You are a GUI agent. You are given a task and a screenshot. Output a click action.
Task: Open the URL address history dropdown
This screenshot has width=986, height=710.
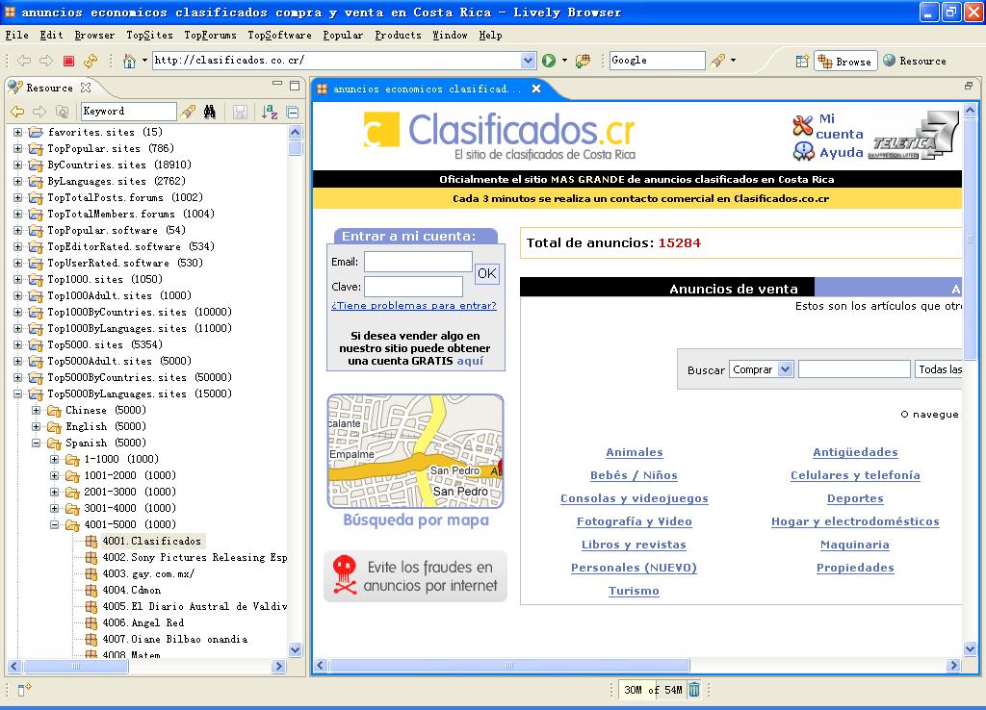[529, 61]
